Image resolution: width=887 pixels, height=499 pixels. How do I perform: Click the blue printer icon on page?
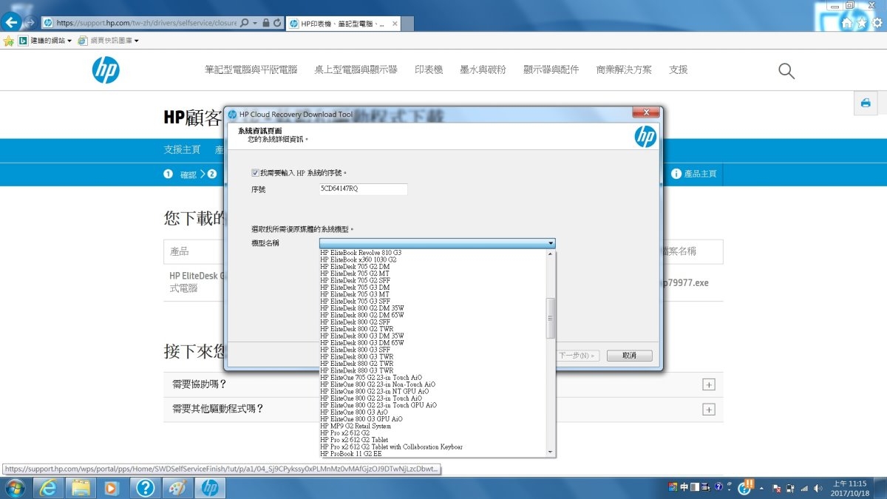click(x=865, y=103)
